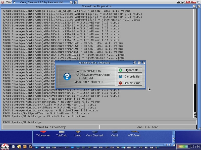
Task: Click the scan log scroll down arrow
Action: coord(195,116)
